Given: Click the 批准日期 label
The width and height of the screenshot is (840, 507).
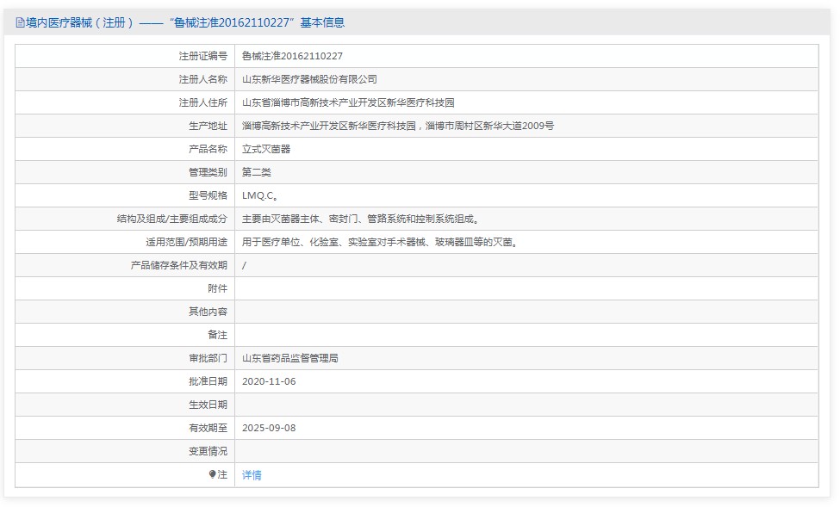Looking at the screenshot, I should pos(208,381).
